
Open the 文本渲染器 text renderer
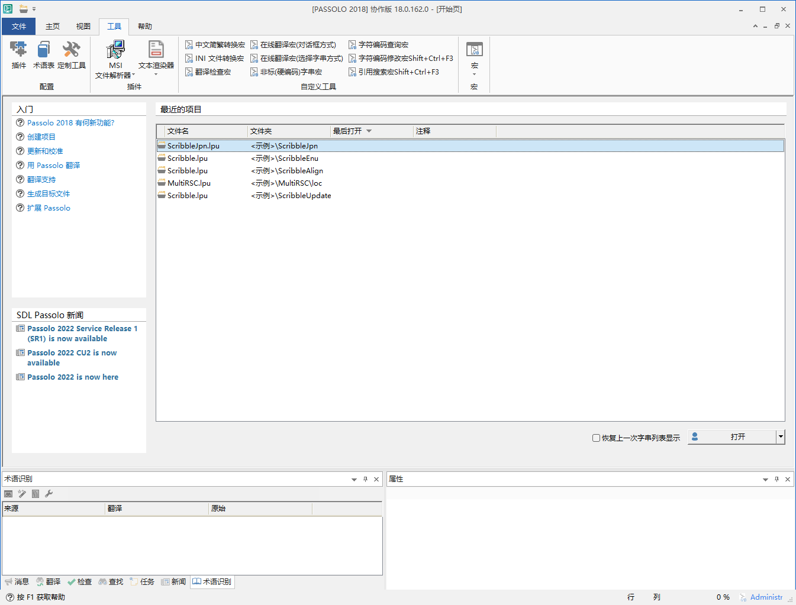(156, 57)
